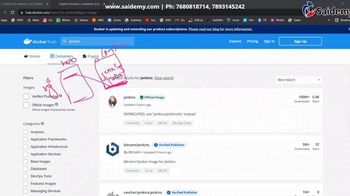Dismiss the subscription update banner
The width and height of the screenshot is (350, 196).
pyautogui.click(x=348, y=29)
